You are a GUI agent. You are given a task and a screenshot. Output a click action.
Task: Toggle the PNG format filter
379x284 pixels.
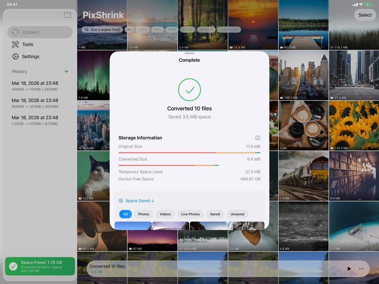157,30
